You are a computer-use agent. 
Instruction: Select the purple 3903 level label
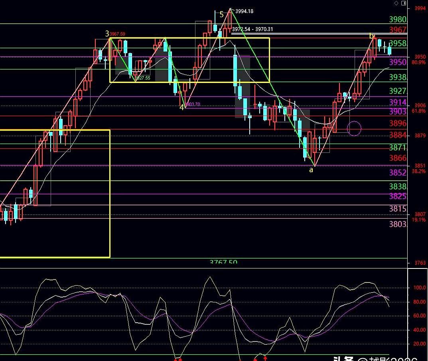pyautogui.click(x=398, y=111)
